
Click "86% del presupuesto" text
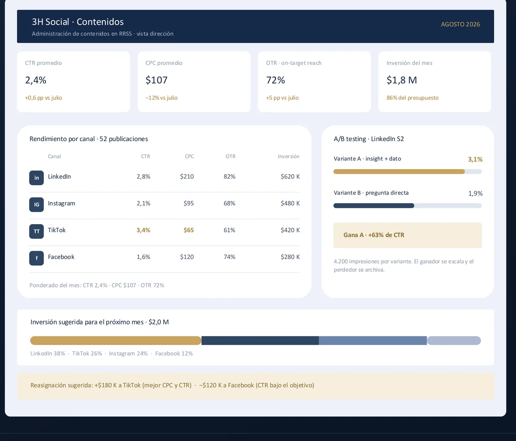click(x=412, y=98)
